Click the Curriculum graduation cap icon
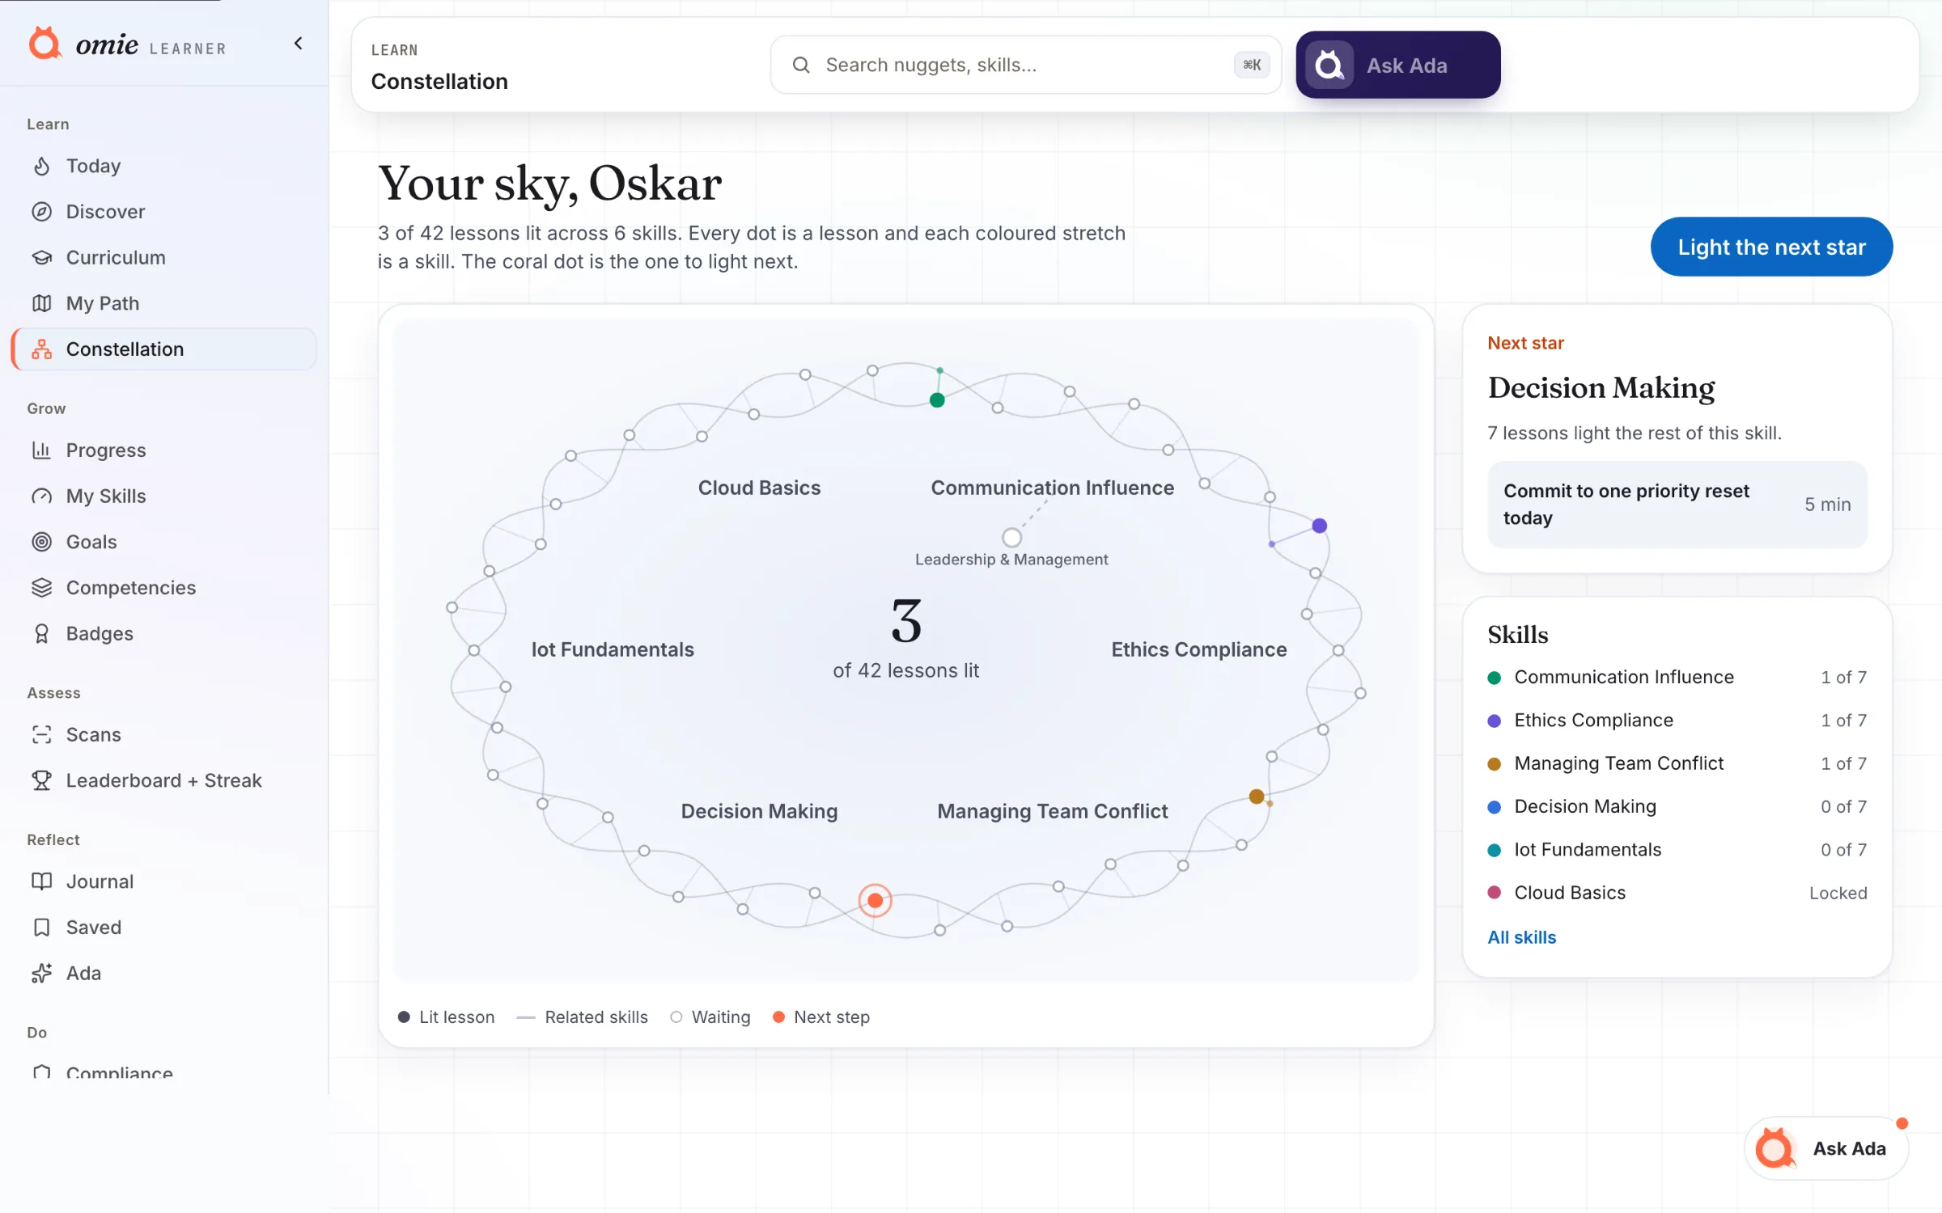This screenshot has width=1942, height=1213. (x=42, y=257)
